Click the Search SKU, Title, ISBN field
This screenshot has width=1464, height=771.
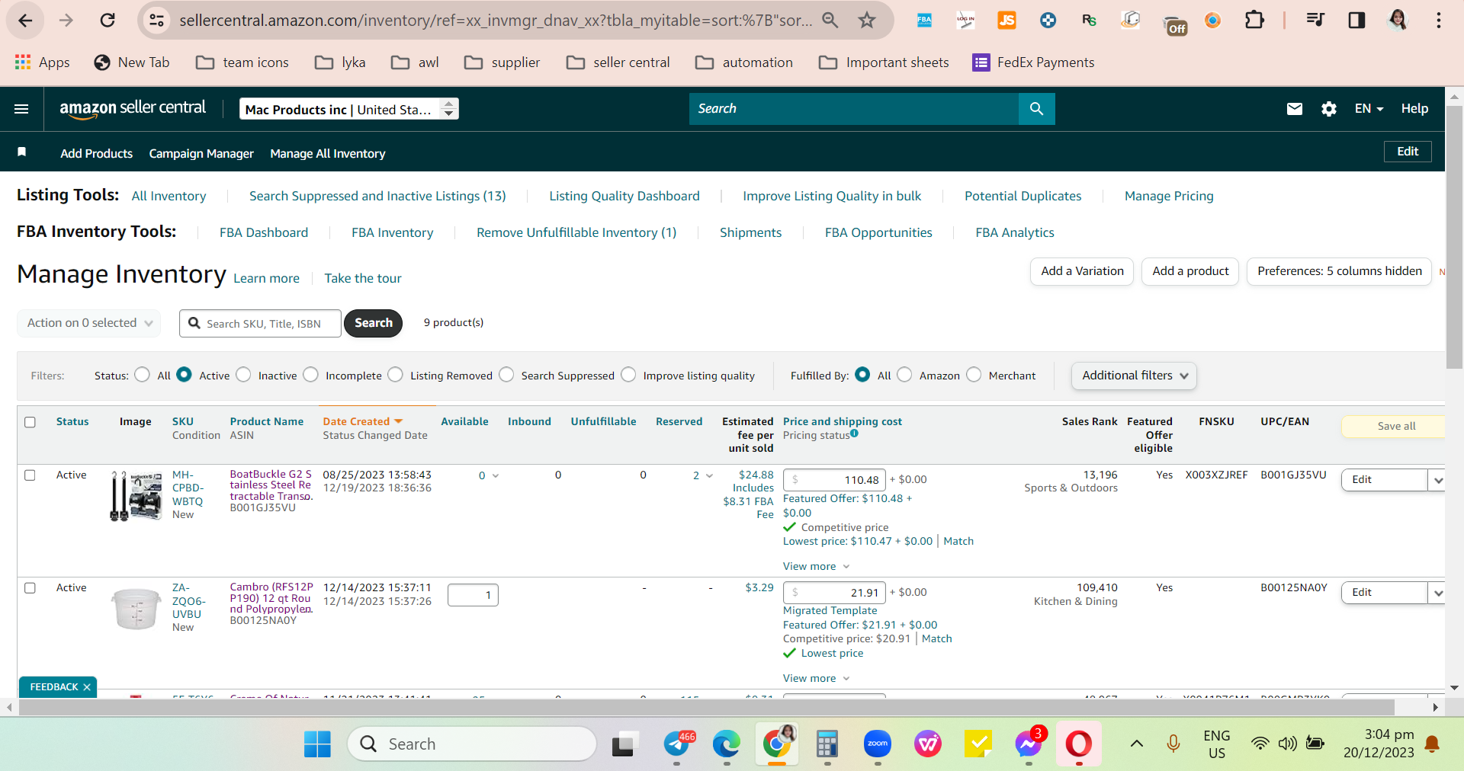click(260, 323)
